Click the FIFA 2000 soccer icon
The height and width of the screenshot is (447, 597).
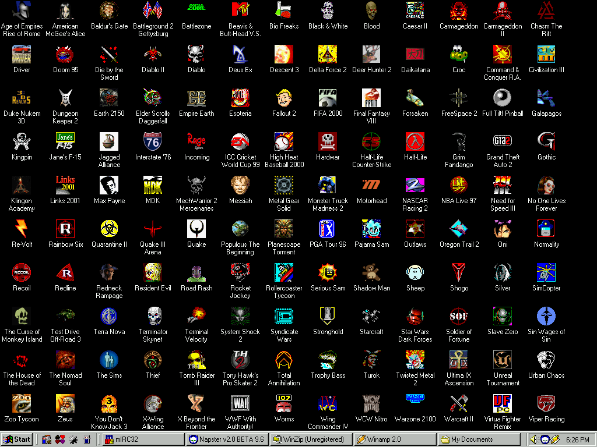coord(328,98)
